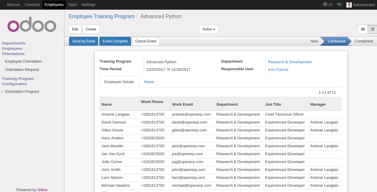This screenshot has height=192, width=377.
Task: Select the Confirmed status stage
Action: tap(336, 41)
